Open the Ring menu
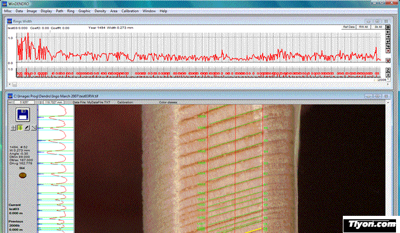The height and width of the screenshot is (233, 400). coord(71,11)
